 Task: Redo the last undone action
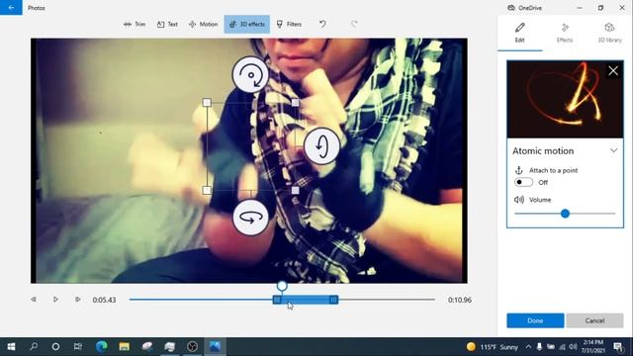click(x=354, y=24)
